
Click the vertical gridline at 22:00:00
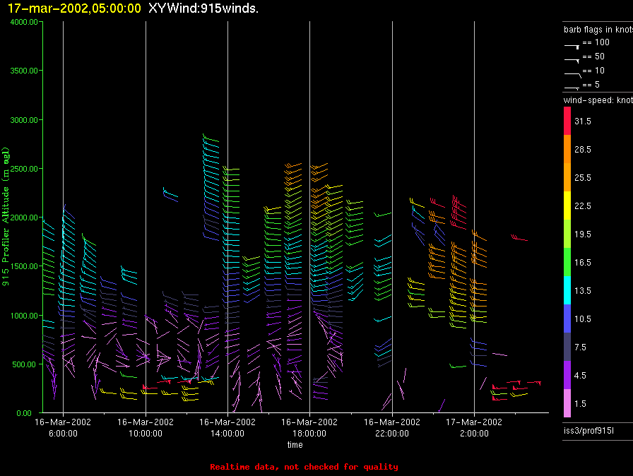click(x=392, y=217)
